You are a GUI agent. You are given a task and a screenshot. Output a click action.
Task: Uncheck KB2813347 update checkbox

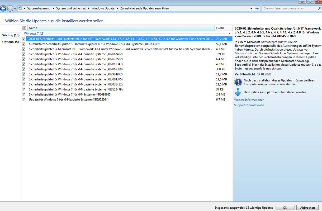click(24, 64)
